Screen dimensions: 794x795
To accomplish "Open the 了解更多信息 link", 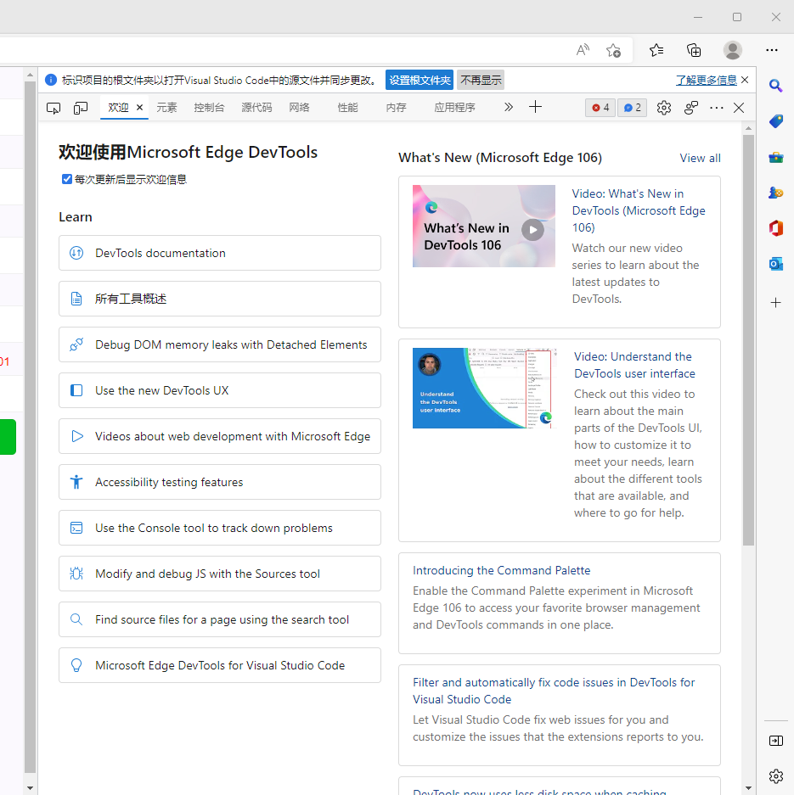I will 707,80.
